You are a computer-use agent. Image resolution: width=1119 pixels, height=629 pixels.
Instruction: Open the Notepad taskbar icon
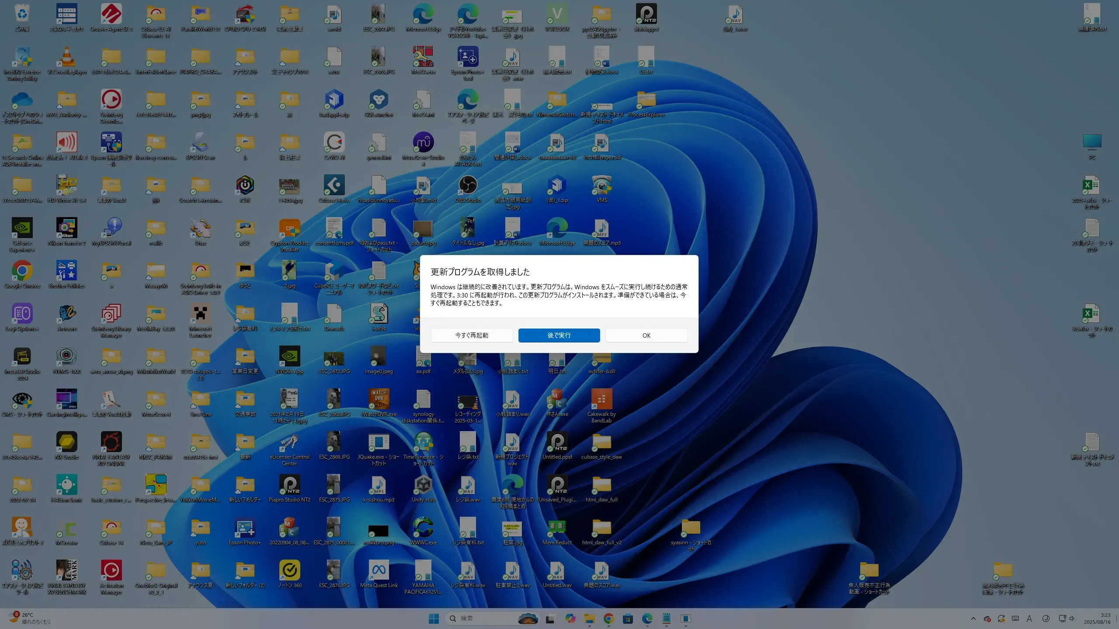(x=666, y=619)
